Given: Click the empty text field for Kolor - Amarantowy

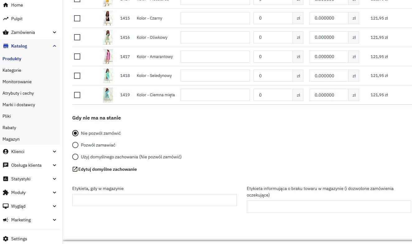Looking at the screenshot, I should click(x=215, y=56).
